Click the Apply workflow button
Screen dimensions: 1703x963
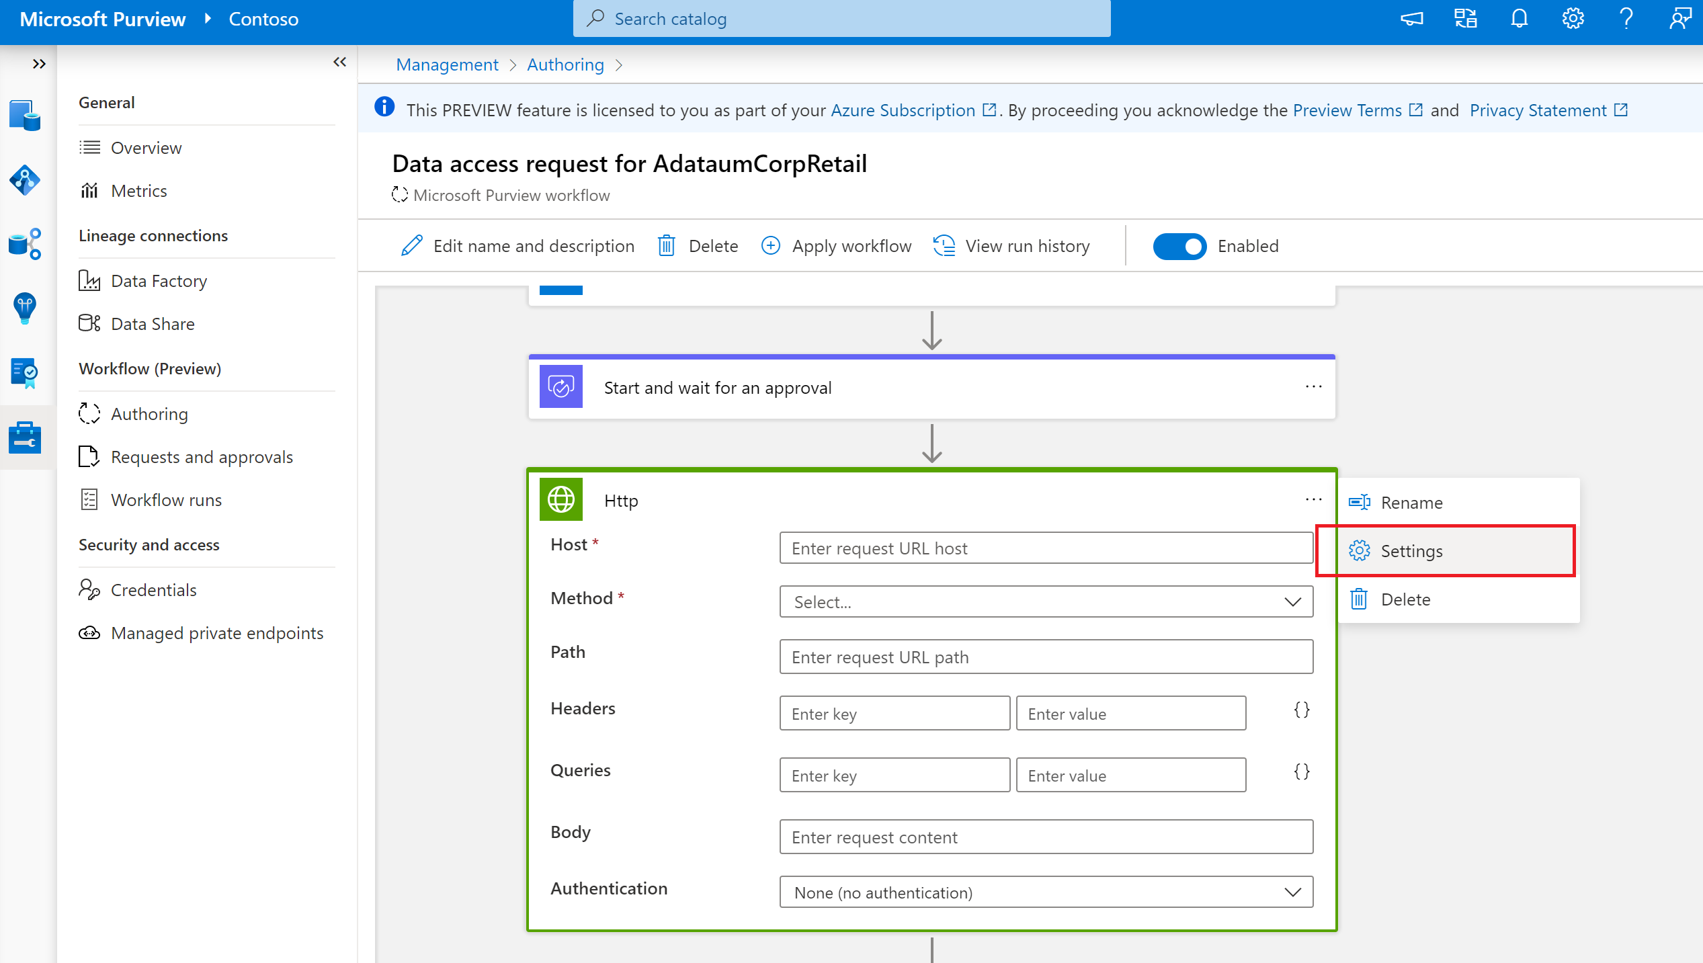click(835, 245)
